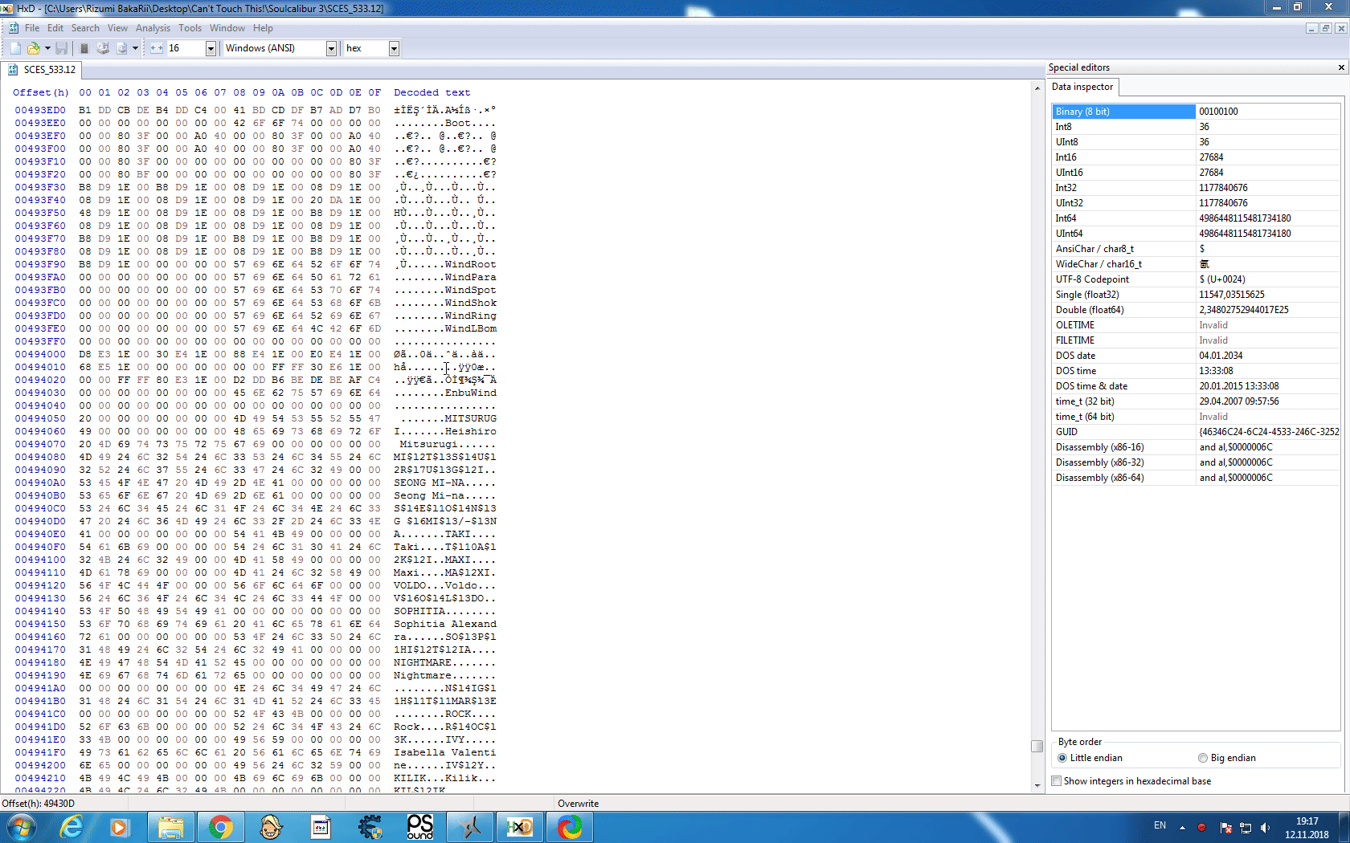Open Windows Media Player from taskbar

pos(120,827)
